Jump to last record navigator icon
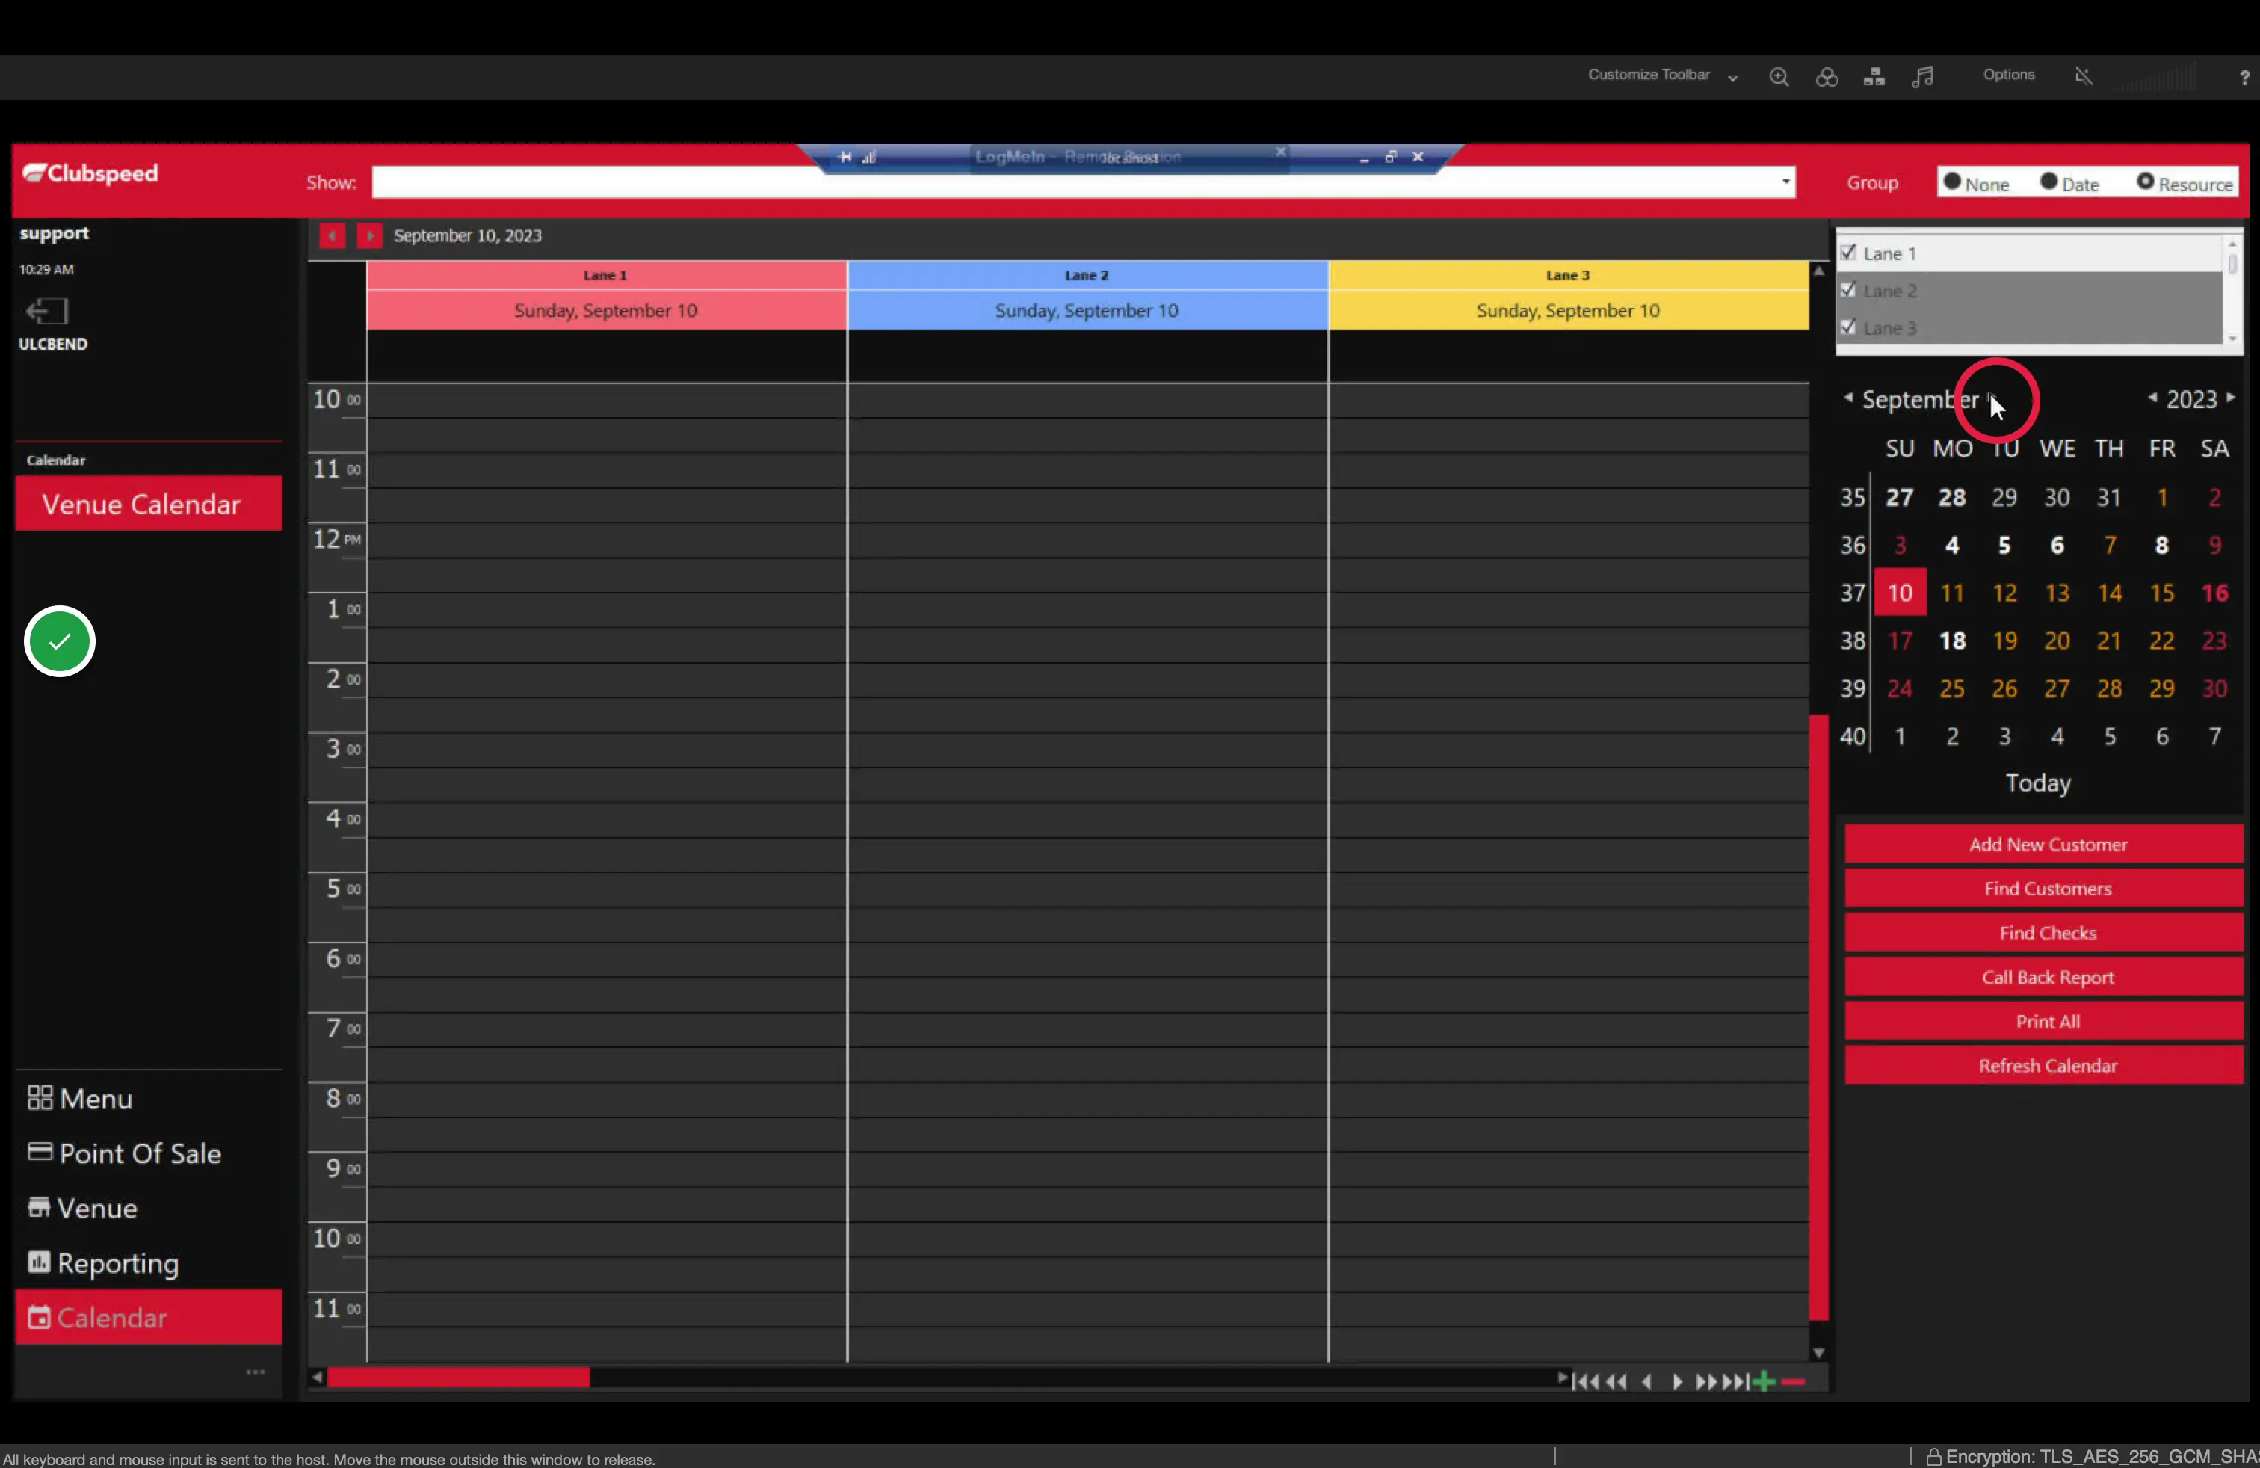2260x1468 pixels. (x=1737, y=1381)
